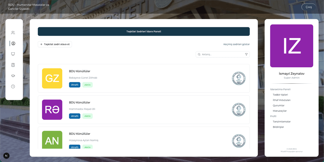Open the clock history icon in sidebar

pos(13,86)
